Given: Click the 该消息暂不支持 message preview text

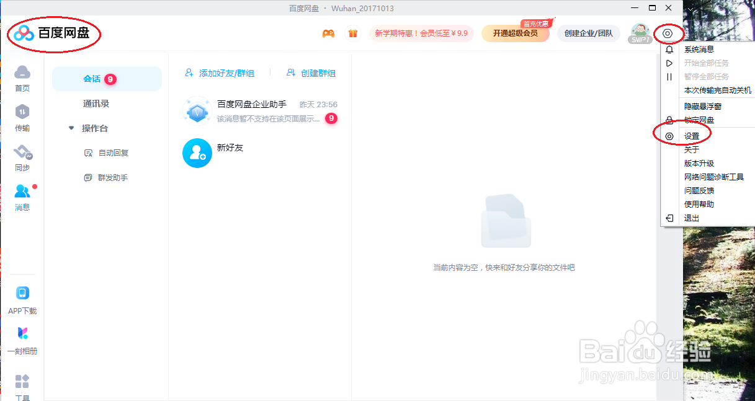Looking at the screenshot, I should pyautogui.click(x=269, y=119).
